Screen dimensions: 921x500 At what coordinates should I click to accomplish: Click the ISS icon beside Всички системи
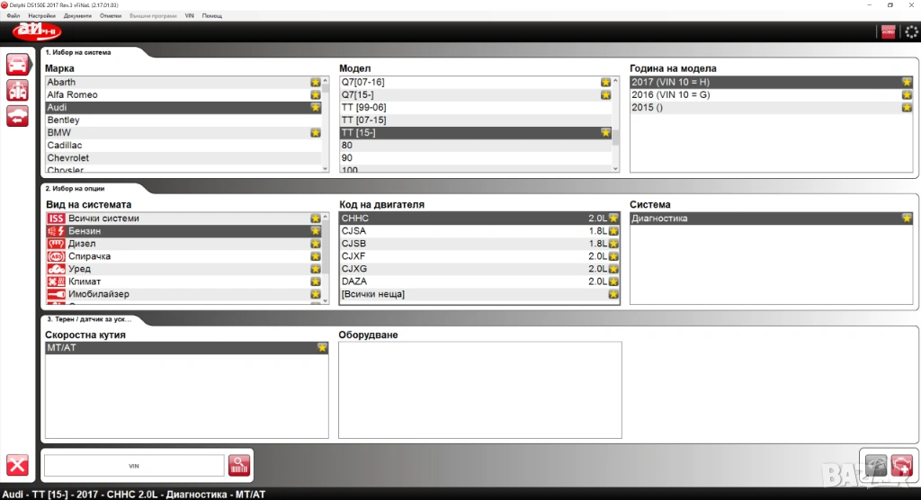(x=55, y=219)
